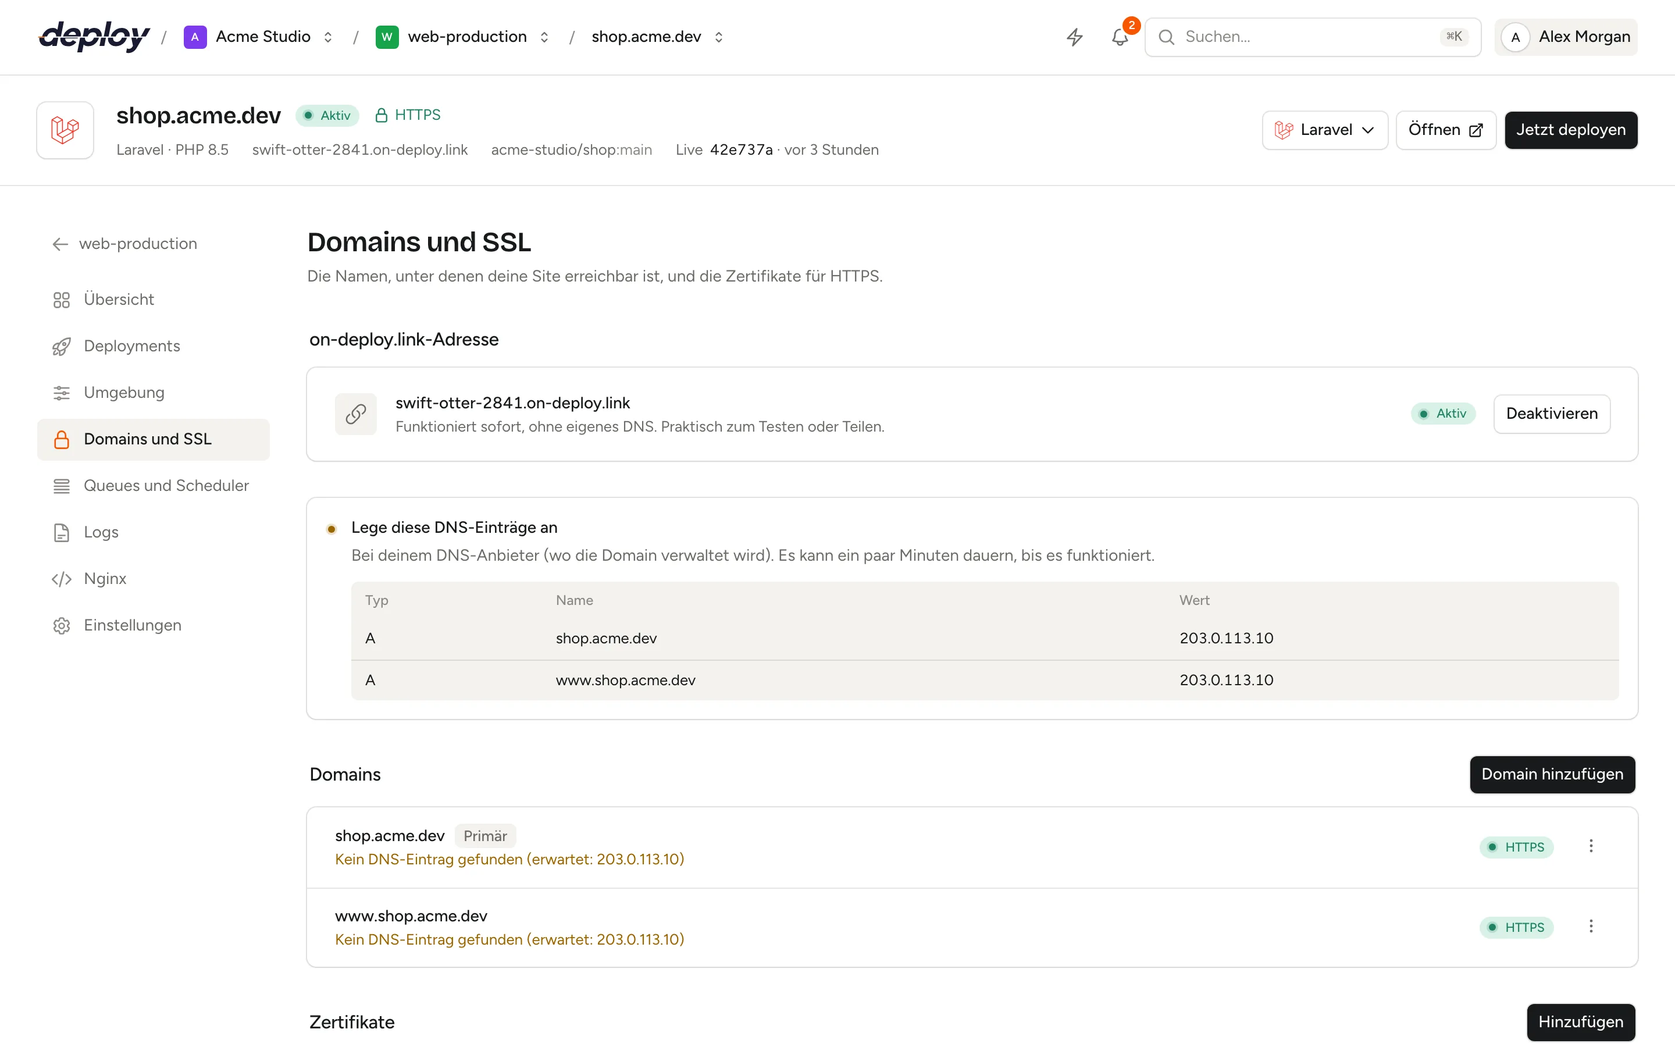Click the swift-otter-2841.on-deploy.link text in the header
The image size is (1675, 1047).
[360, 149]
